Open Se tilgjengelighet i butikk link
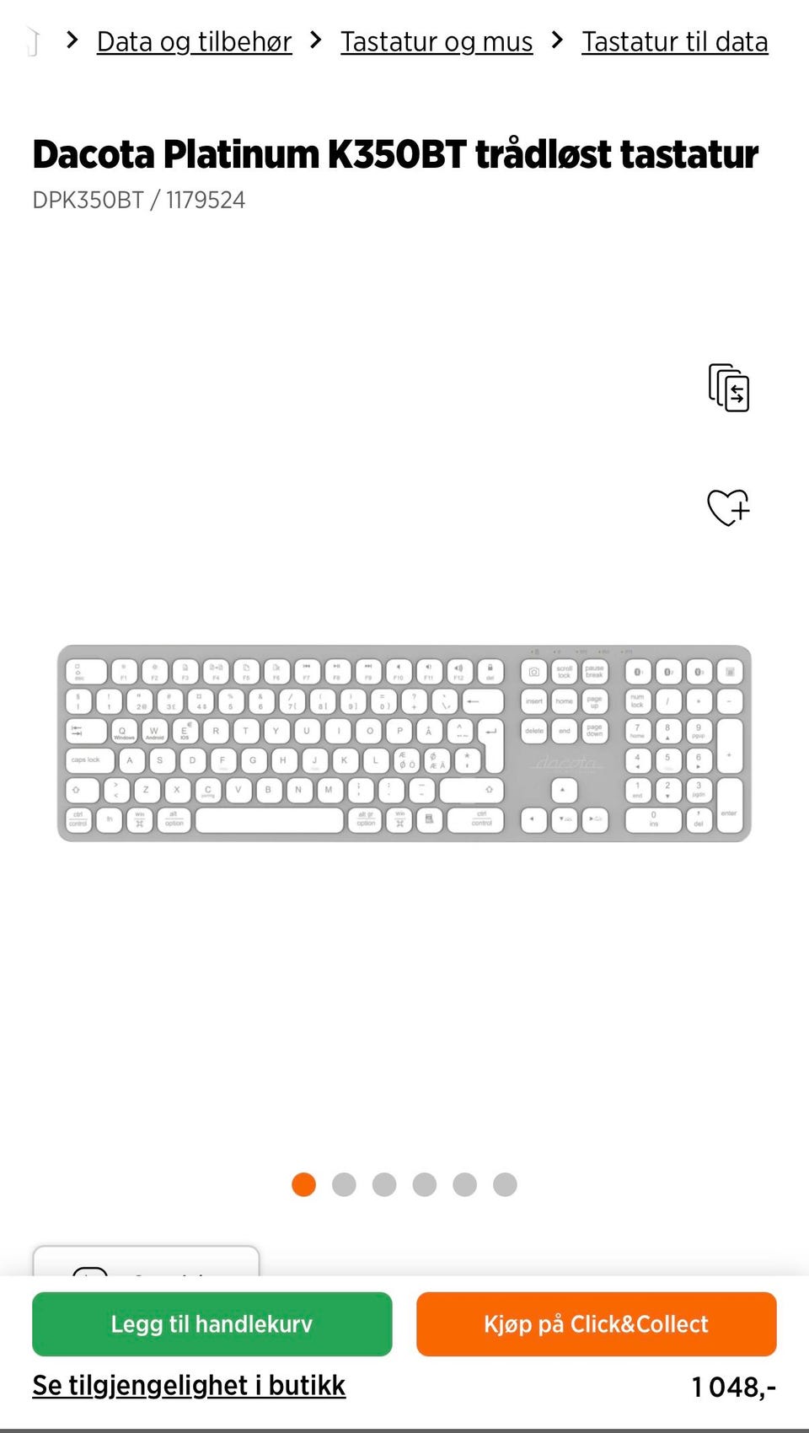The width and height of the screenshot is (809, 1433). coord(189,1385)
